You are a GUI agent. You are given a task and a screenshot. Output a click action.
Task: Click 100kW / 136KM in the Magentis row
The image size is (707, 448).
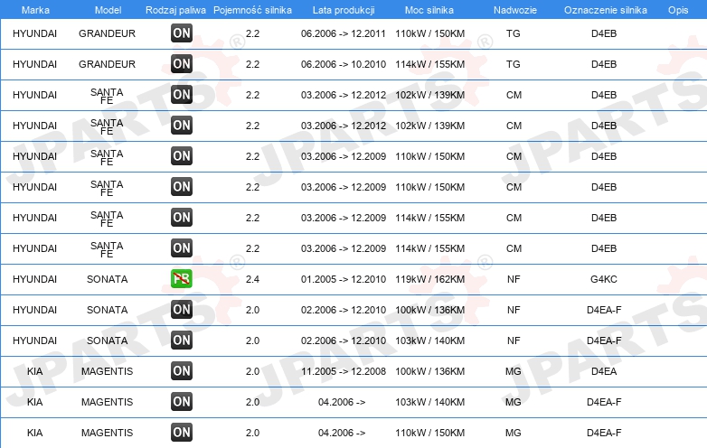[429, 371]
